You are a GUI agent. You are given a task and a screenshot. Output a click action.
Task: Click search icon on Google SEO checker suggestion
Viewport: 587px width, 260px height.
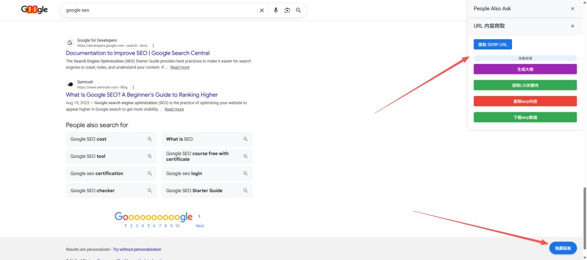point(150,191)
